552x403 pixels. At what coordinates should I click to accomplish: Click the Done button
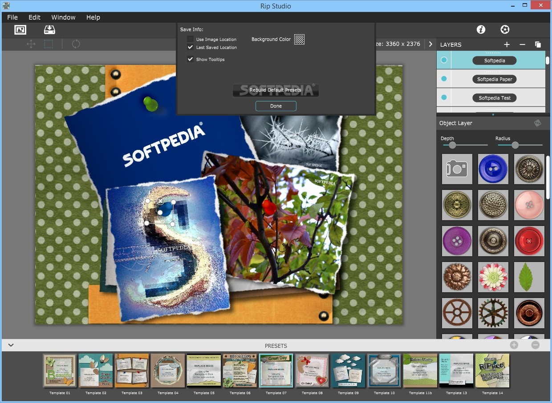click(x=276, y=106)
